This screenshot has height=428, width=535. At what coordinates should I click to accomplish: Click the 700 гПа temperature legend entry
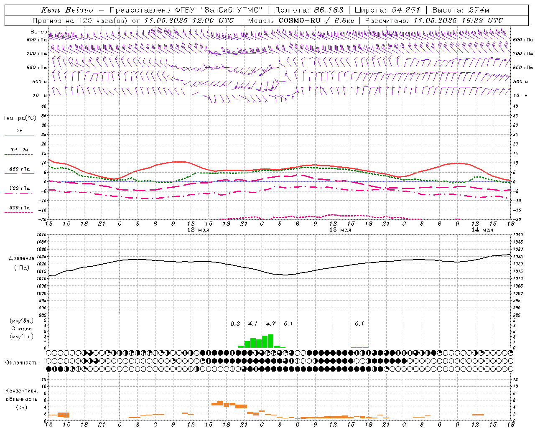[20, 188]
